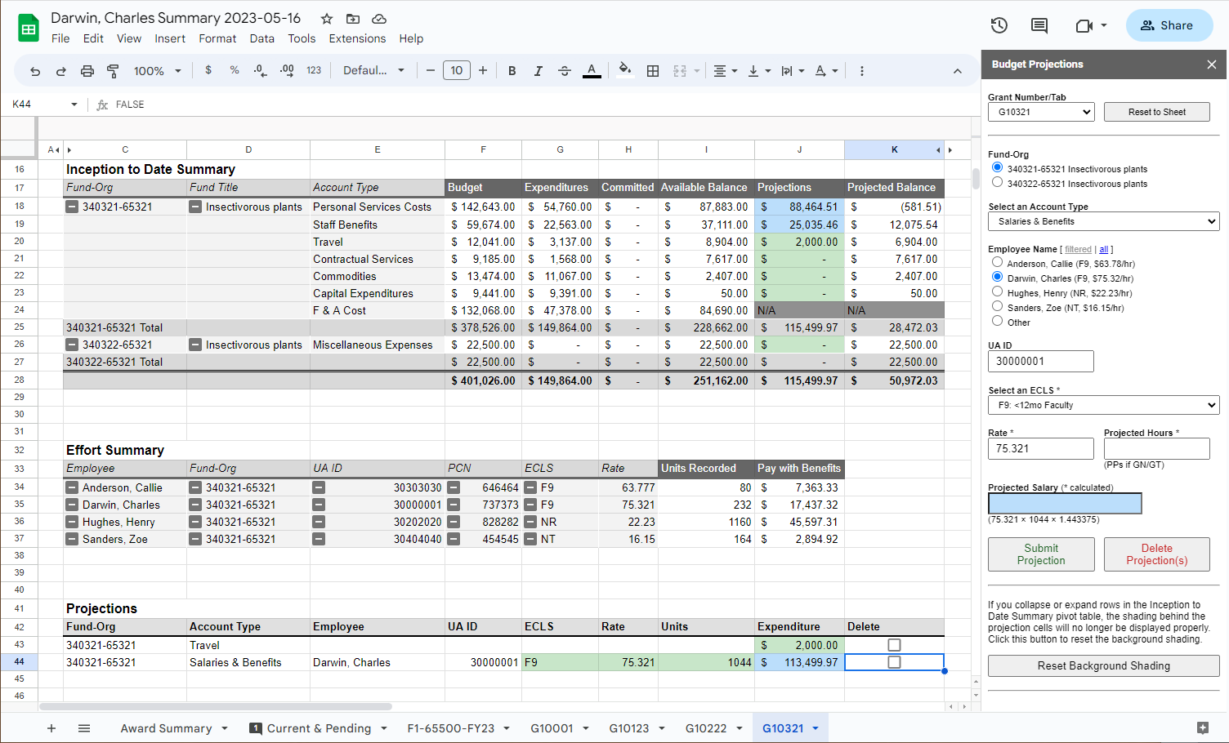Viewport: 1229px width, 743px height.
Task: Open the Select an ECLS dropdown
Action: [x=1103, y=405]
